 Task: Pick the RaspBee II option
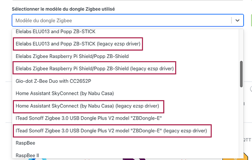click(x=27, y=155)
